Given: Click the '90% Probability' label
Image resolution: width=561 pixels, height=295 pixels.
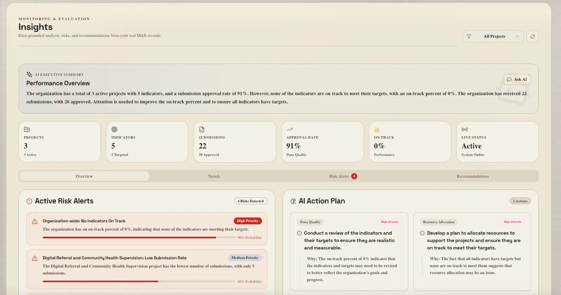Looking at the screenshot, I should click(250, 238).
